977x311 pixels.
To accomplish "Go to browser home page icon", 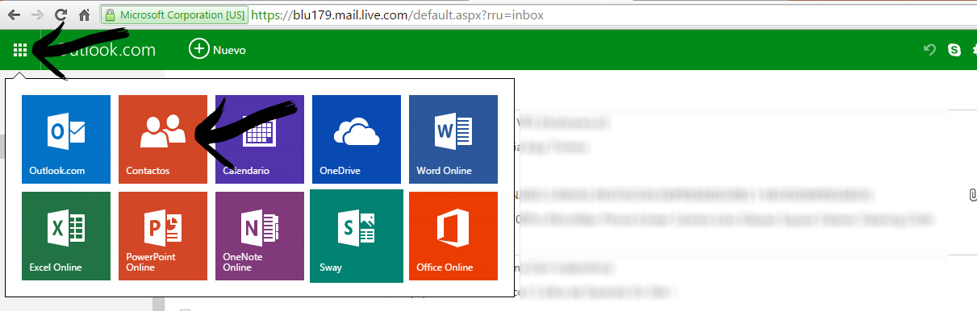I will [x=84, y=15].
